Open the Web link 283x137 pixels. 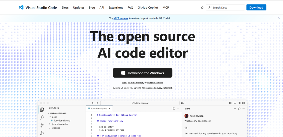point(124,82)
